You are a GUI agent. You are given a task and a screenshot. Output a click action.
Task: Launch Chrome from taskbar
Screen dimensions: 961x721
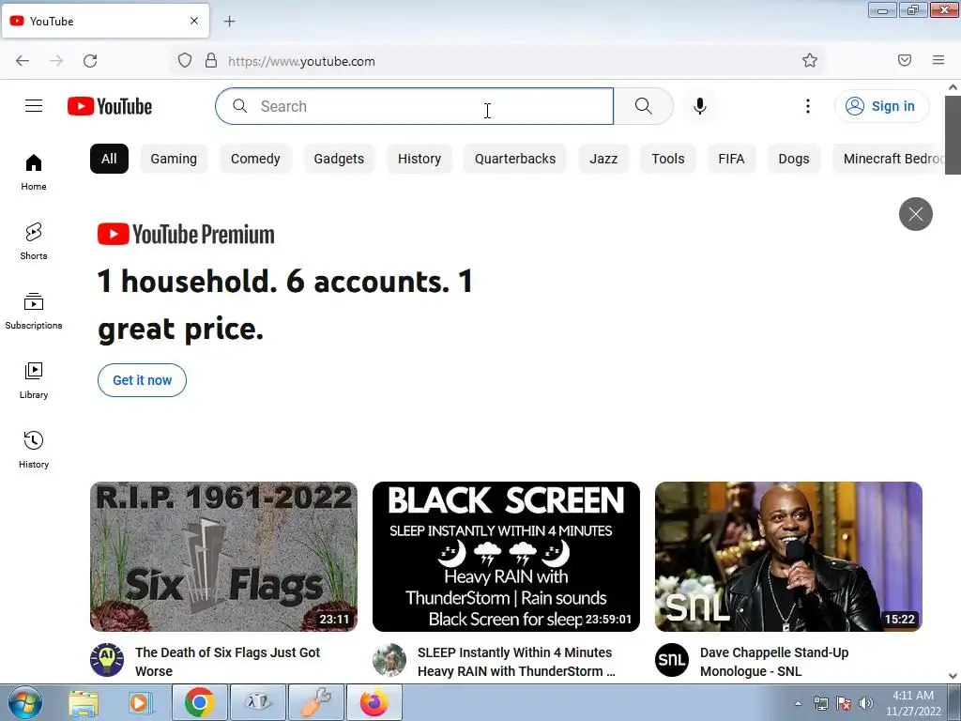click(199, 702)
